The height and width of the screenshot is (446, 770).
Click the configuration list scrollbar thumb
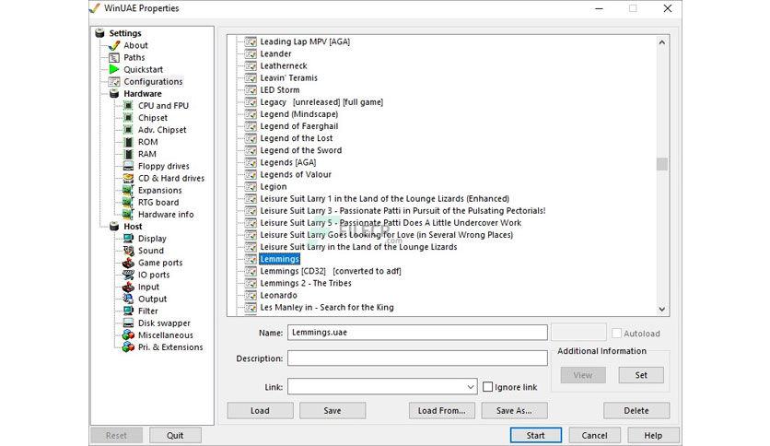pyautogui.click(x=662, y=164)
